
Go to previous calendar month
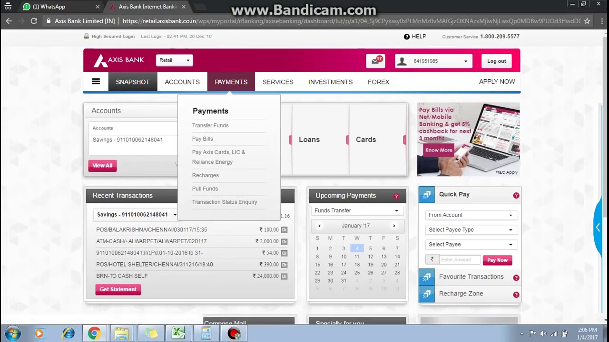[319, 226]
